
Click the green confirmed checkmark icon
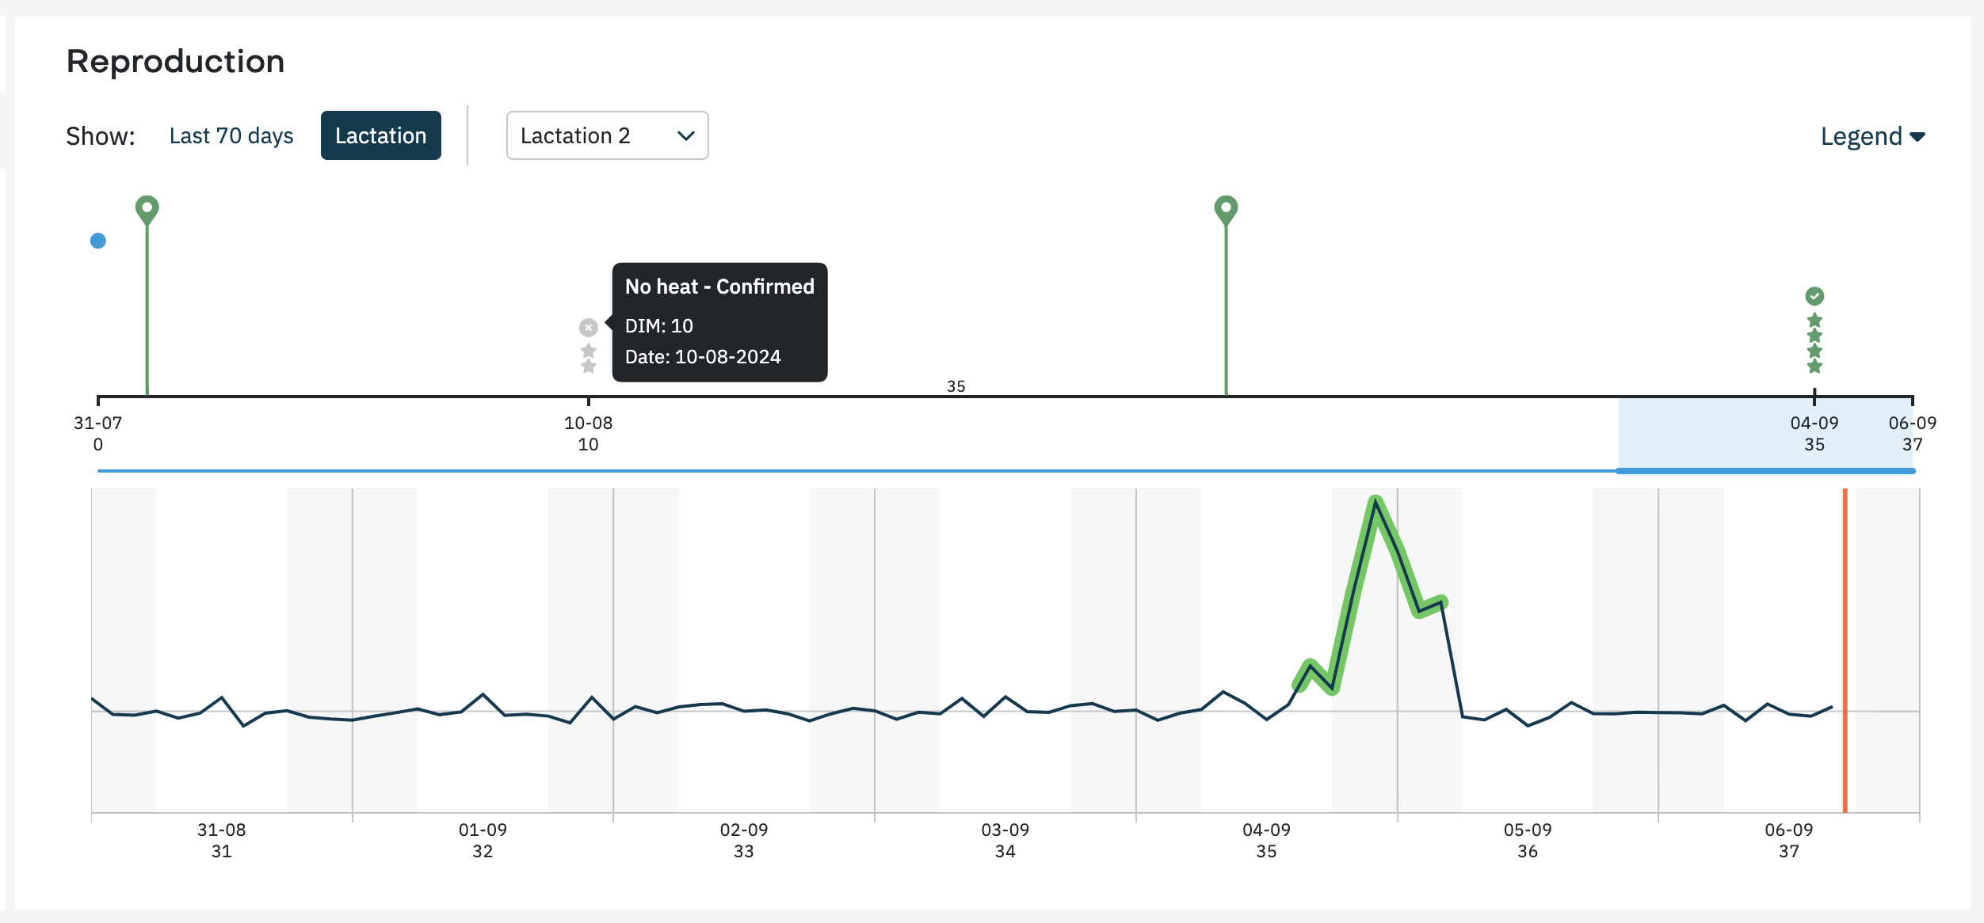point(1814,296)
